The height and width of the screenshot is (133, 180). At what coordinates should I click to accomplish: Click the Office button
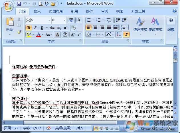click(8, 6)
